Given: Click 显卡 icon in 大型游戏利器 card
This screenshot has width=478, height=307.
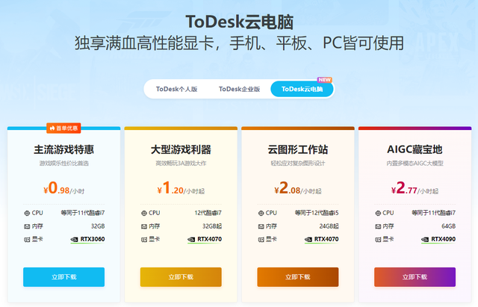Looking at the screenshot, I should (x=144, y=240).
